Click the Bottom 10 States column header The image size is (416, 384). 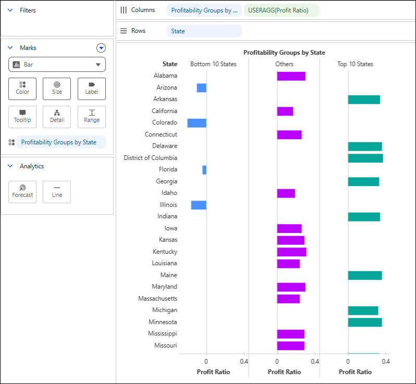point(213,64)
